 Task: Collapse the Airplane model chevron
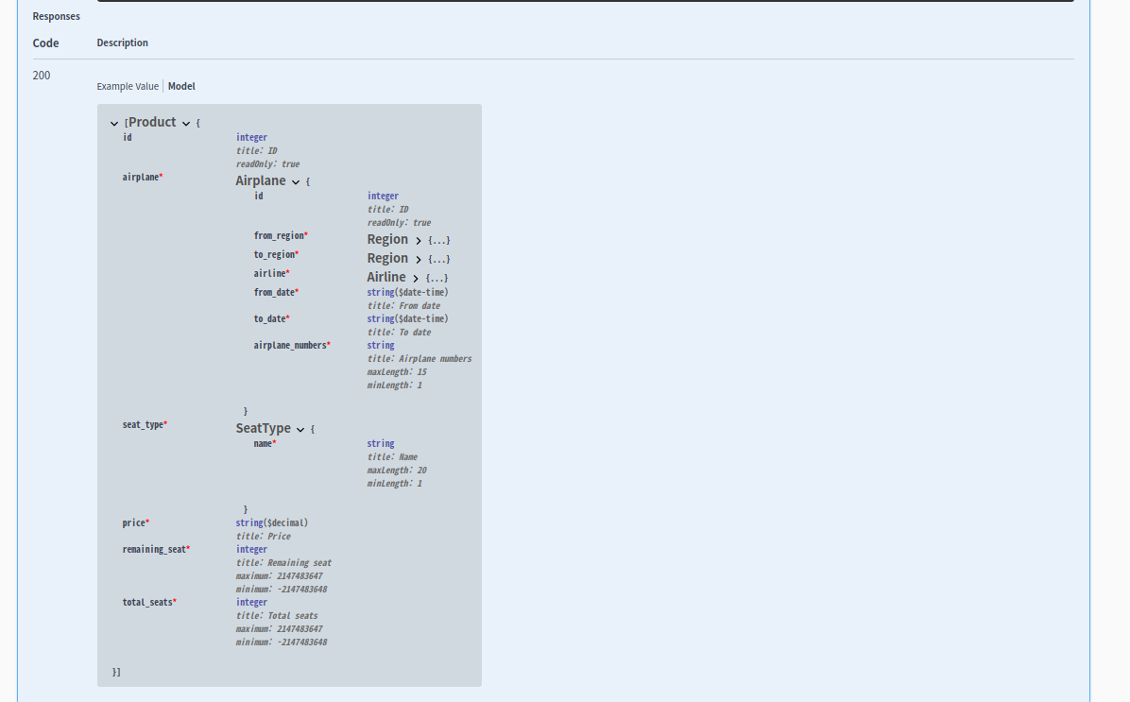point(296,181)
